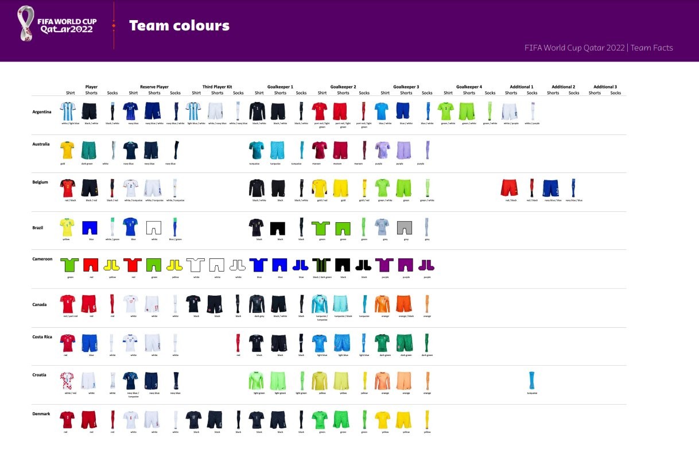Click the Team Facts header text
The width and height of the screenshot is (699, 449).
(651, 48)
